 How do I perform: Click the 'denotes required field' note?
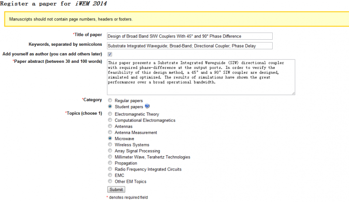point(127,197)
